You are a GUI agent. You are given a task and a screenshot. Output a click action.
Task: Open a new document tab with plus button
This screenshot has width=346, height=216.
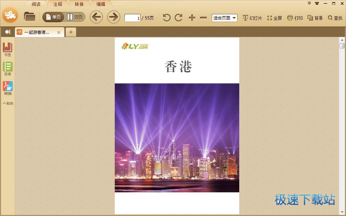coord(71,32)
